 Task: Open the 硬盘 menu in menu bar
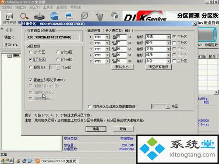click(21, 7)
